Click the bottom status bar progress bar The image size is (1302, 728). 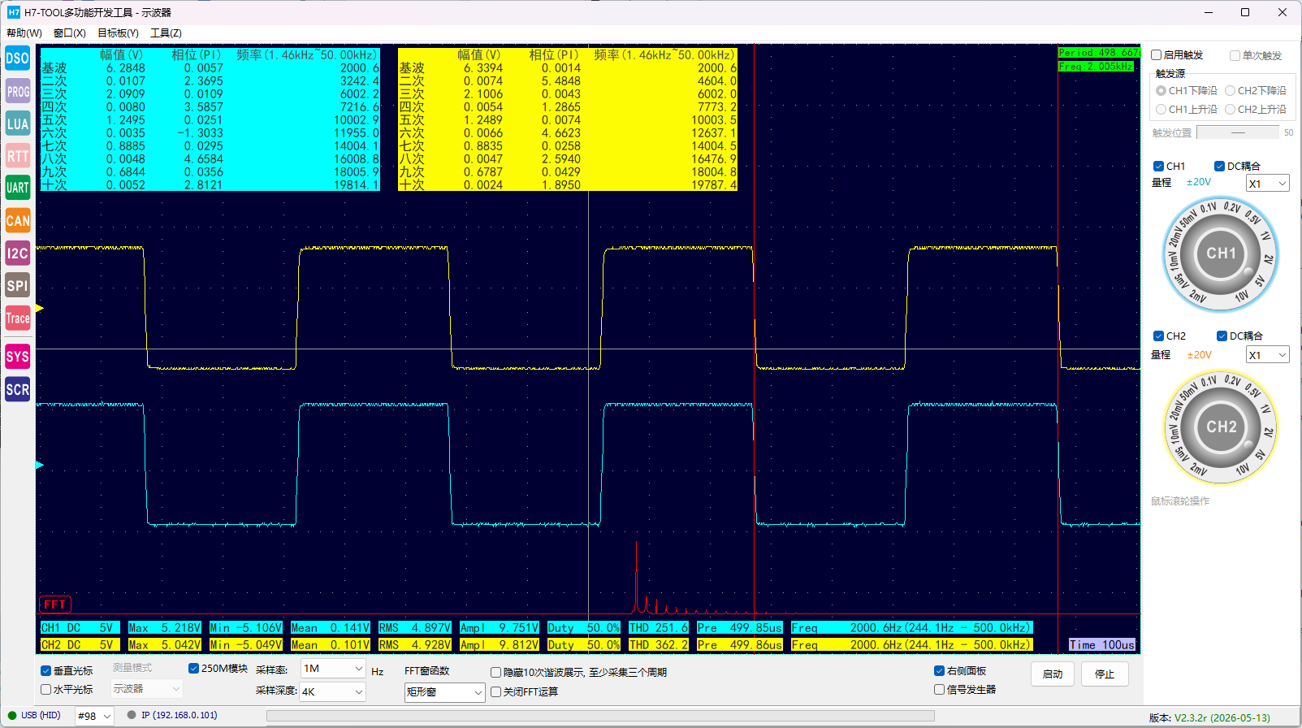(600, 716)
